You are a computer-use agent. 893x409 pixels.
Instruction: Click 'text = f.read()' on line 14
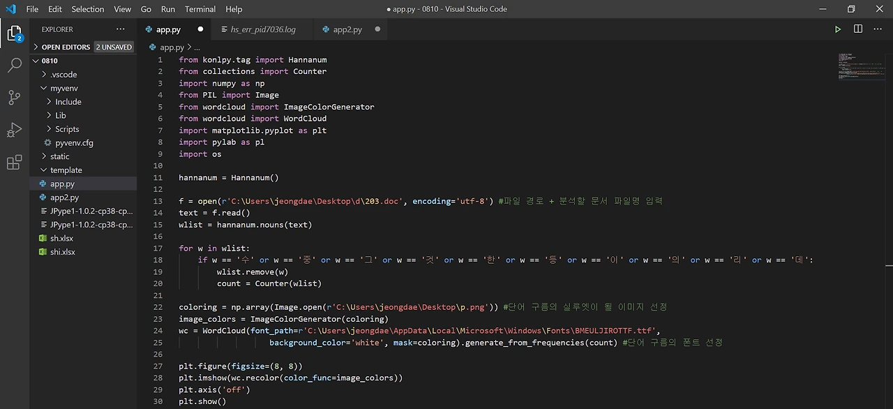pyautogui.click(x=214, y=213)
